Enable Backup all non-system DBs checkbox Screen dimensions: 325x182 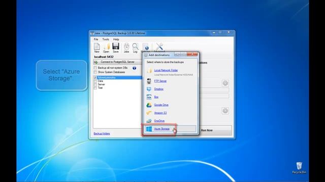pyautogui.click(x=95, y=68)
